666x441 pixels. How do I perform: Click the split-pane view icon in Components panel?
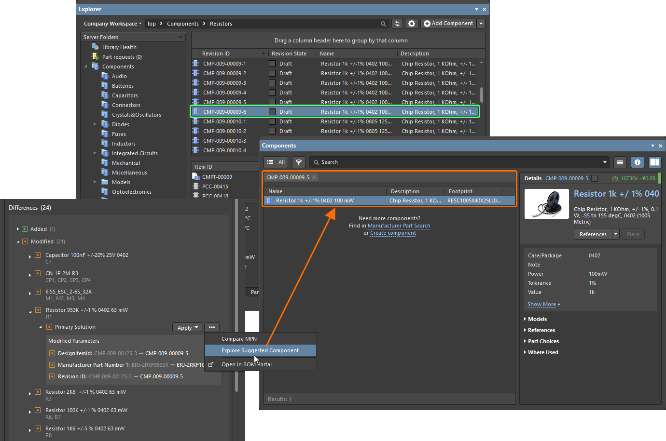pos(654,162)
